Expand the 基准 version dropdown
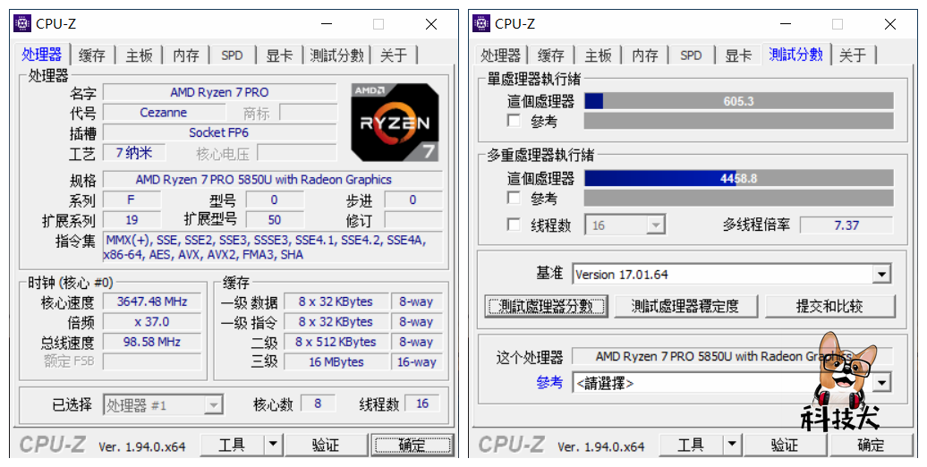 (x=881, y=275)
